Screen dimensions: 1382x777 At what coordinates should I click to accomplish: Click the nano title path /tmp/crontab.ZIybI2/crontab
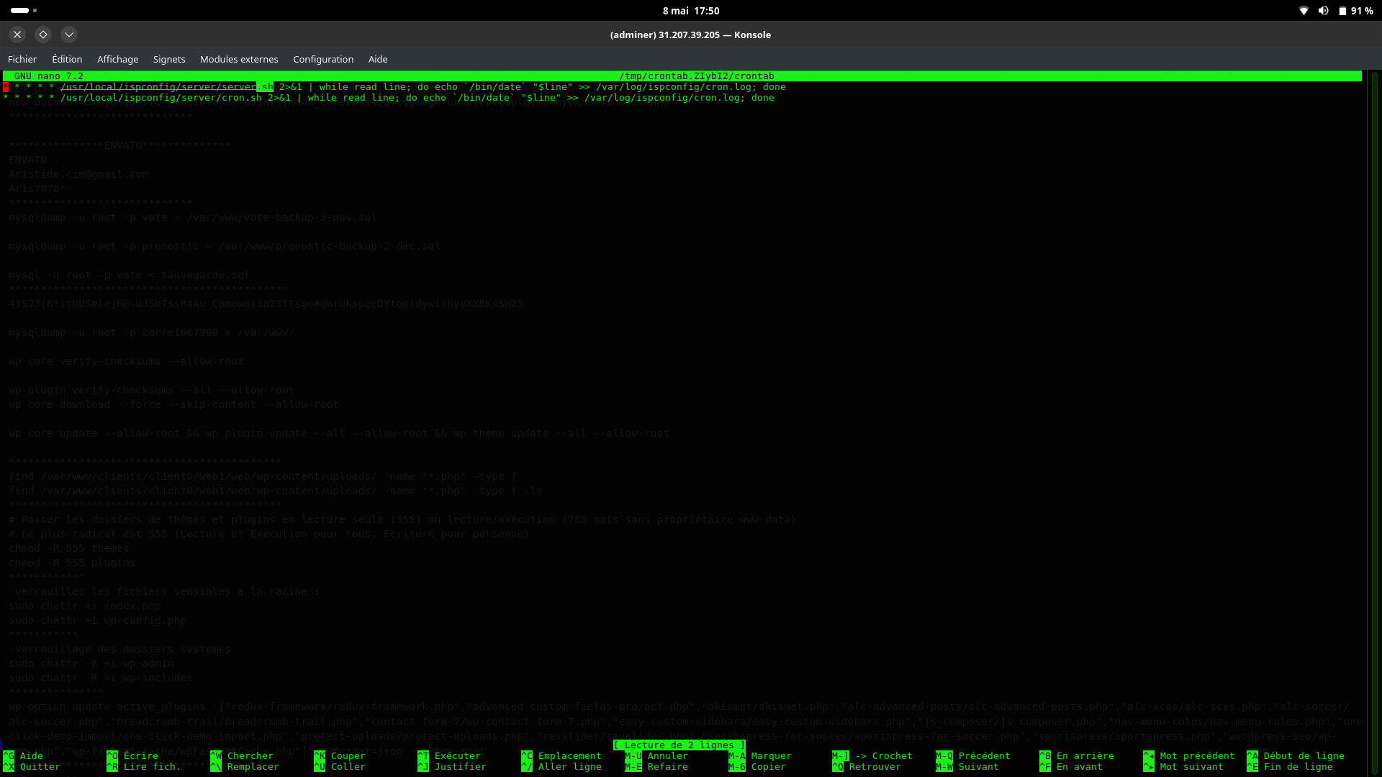697,76
